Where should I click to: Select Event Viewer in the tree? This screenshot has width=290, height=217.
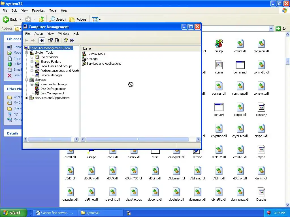pyautogui.click(x=49, y=57)
